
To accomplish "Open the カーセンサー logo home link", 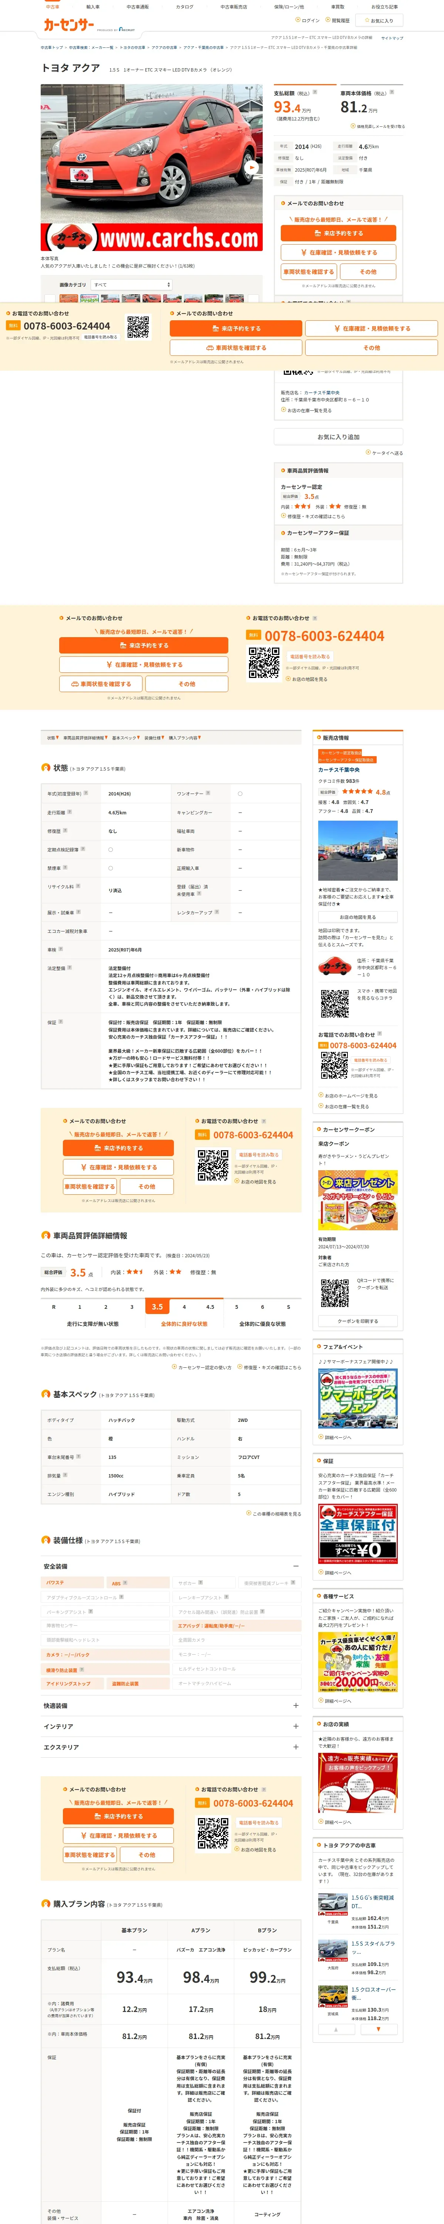I will (69, 25).
